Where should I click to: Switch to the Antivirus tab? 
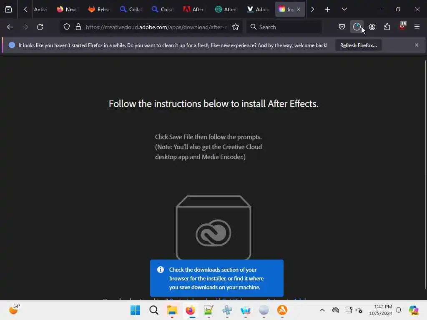pyautogui.click(x=40, y=9)
